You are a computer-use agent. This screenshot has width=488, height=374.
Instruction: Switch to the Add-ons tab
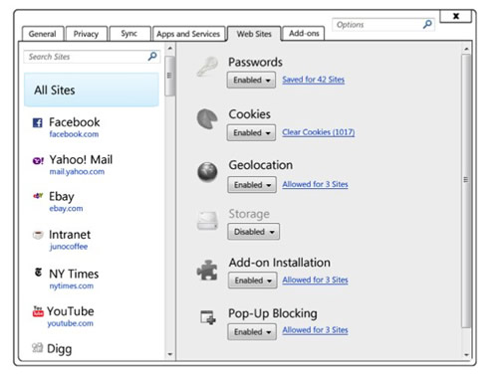[x=304, y=34]
